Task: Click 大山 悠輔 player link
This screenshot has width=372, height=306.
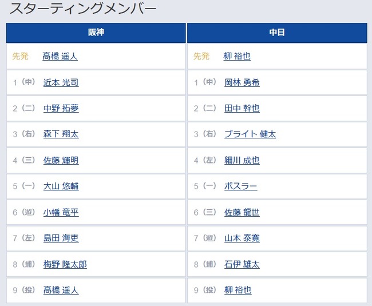Action: (61, 186)
